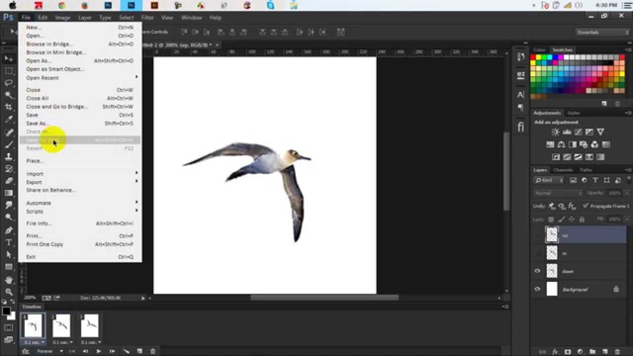Open the Essentials workspace dropdown
This screenshot has width=633, height=356.
[602, 32]
